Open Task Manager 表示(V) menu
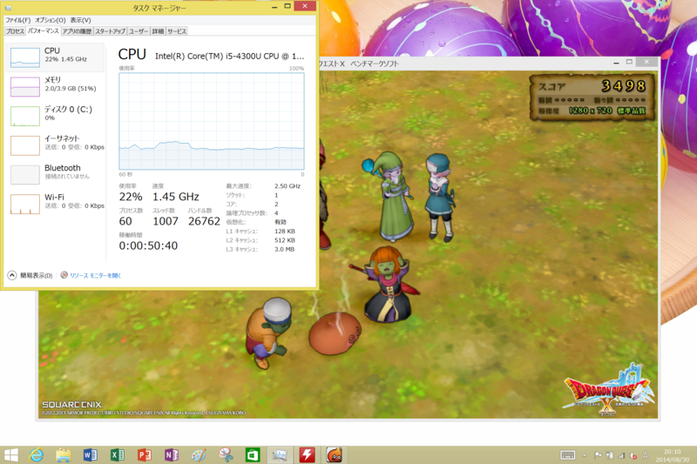 (x=80, y=20)
